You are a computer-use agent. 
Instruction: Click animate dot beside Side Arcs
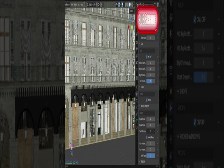coord(157,38)
